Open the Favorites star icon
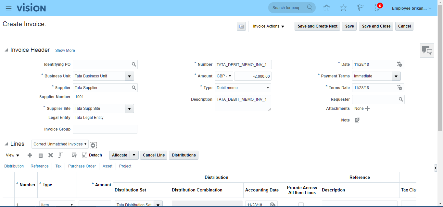 (343, 8)
